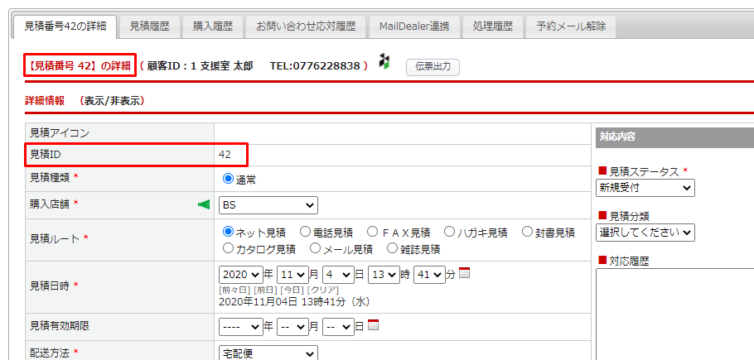Image resolution: width=754 pixels, height=360 pixels.
Task: Click the 伝票出力 button
Action: click(x=433, y=67)
